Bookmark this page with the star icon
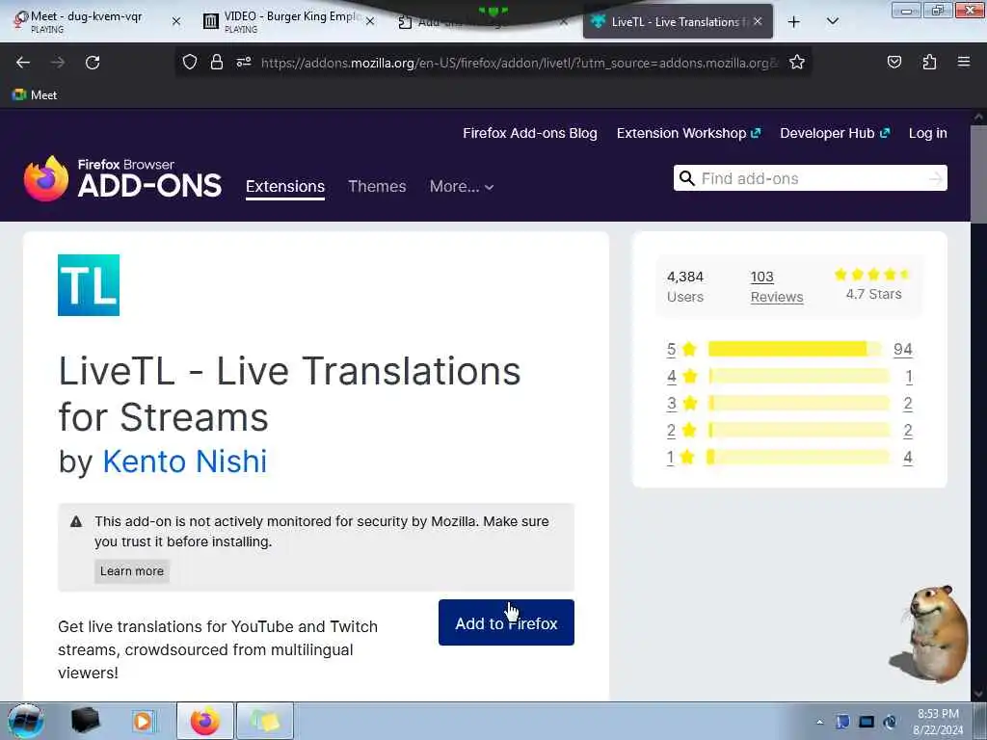Image resolution: width=987 pixels, height=740 pixels. pos(797,62)
